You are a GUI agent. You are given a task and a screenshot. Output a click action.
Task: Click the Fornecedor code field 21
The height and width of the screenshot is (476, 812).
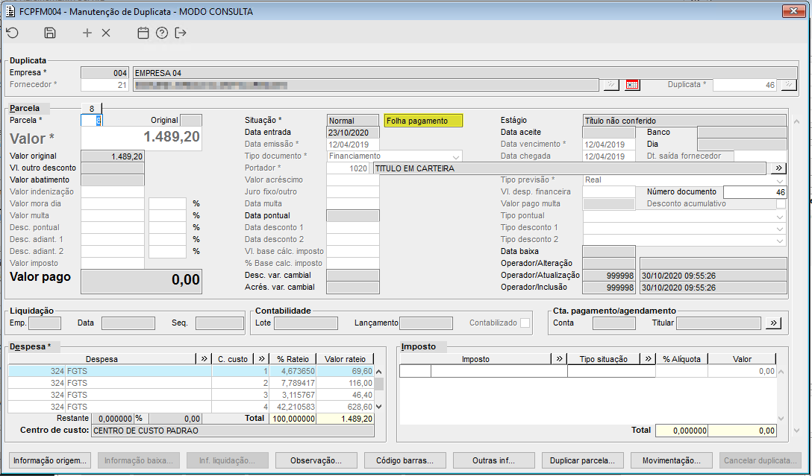pyautogui.click(x=104, y=85)
